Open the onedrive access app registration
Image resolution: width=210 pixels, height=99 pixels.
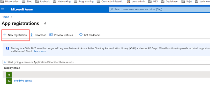tap(23, 80)
